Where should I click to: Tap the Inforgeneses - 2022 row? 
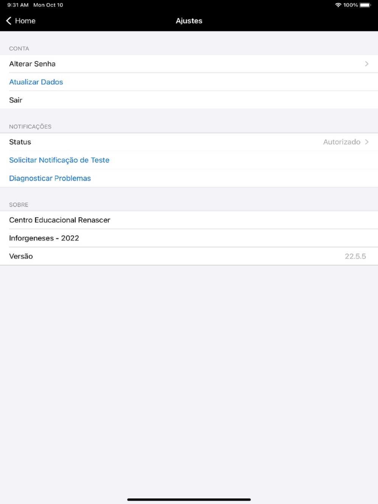pyautogui.click(x=189, y=238)
